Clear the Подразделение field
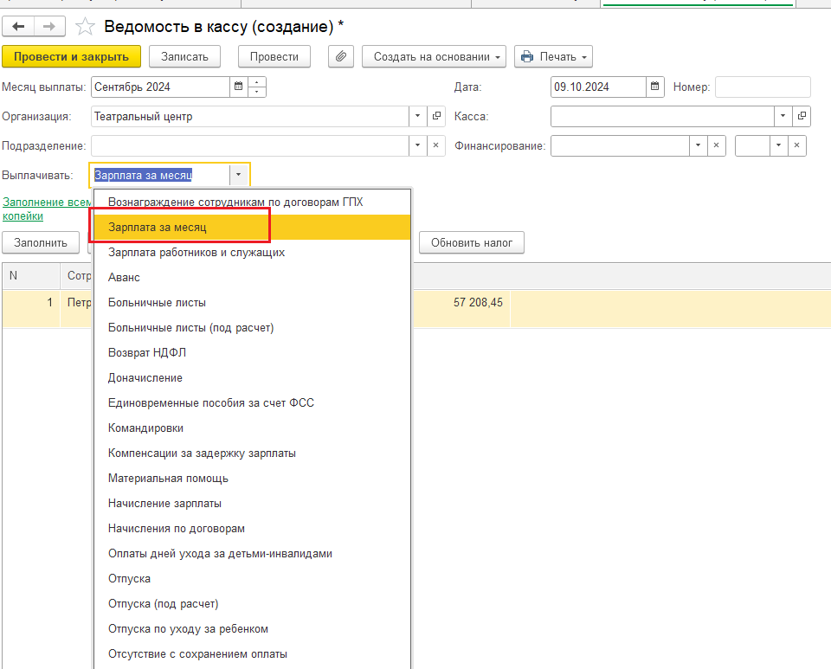The height and width of the screenshot is (669, 831). pyautogui.click(x=435, y=145)
